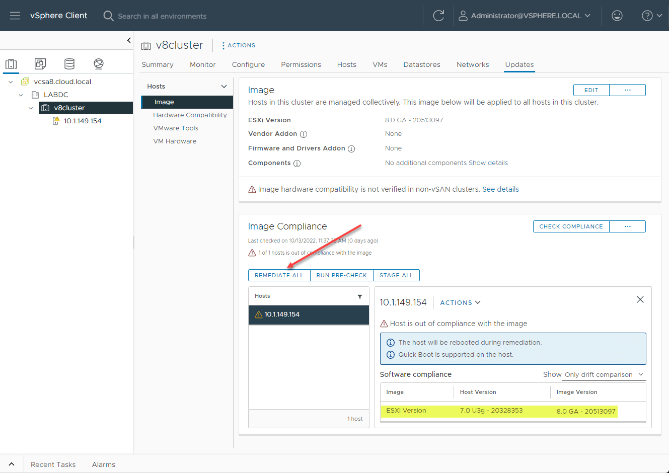The image size is (669, 473).
Task: Open the Hosts tab
Action: coord(347,64)
